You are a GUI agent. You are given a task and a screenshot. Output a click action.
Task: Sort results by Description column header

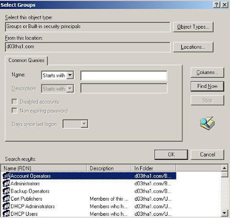(109, 169)
